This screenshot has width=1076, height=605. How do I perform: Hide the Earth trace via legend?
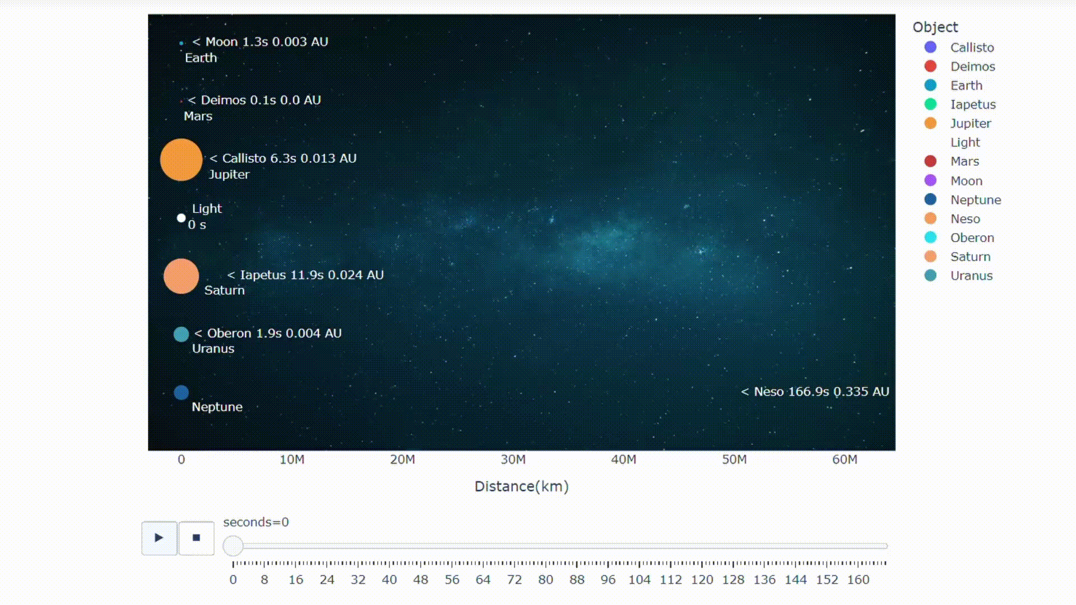coord(966,86)
